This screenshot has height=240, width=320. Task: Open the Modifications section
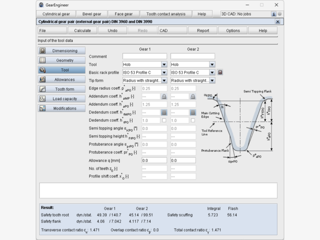point(61,108)
